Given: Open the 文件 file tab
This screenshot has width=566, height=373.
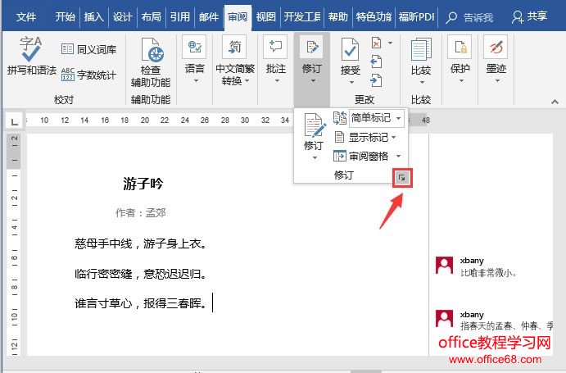Looking at the screenshot, I should pyautogui.click(x=26, y=16).
